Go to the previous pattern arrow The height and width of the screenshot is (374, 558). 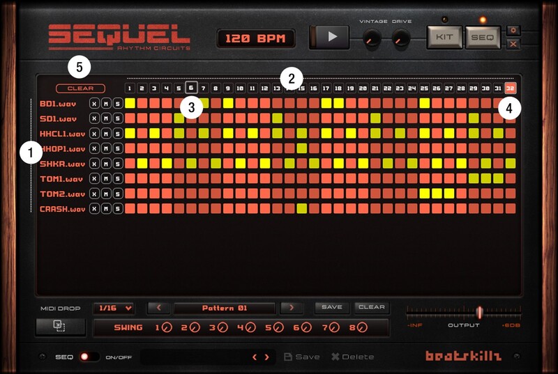(x=159, y=308)
